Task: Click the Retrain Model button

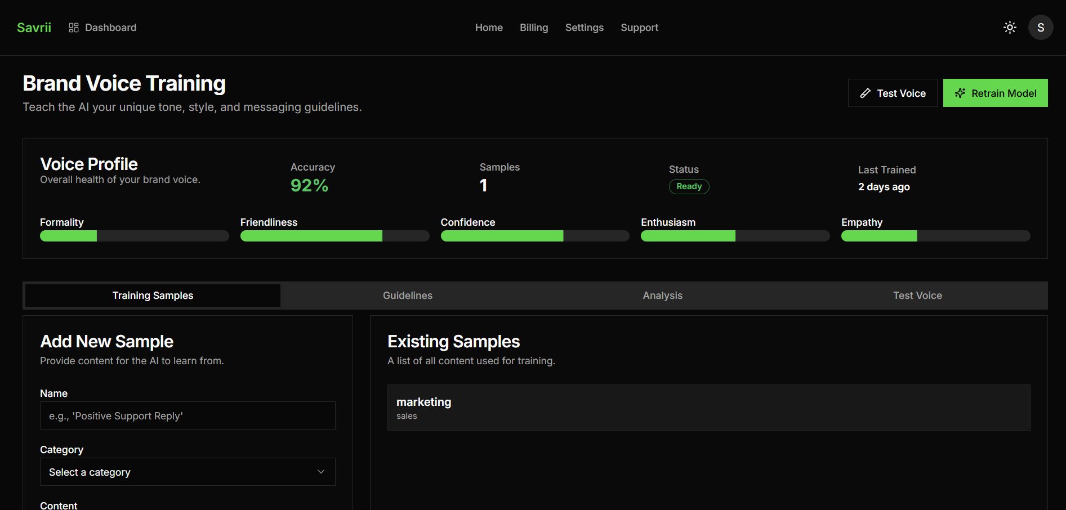Action: coord(996,93)
